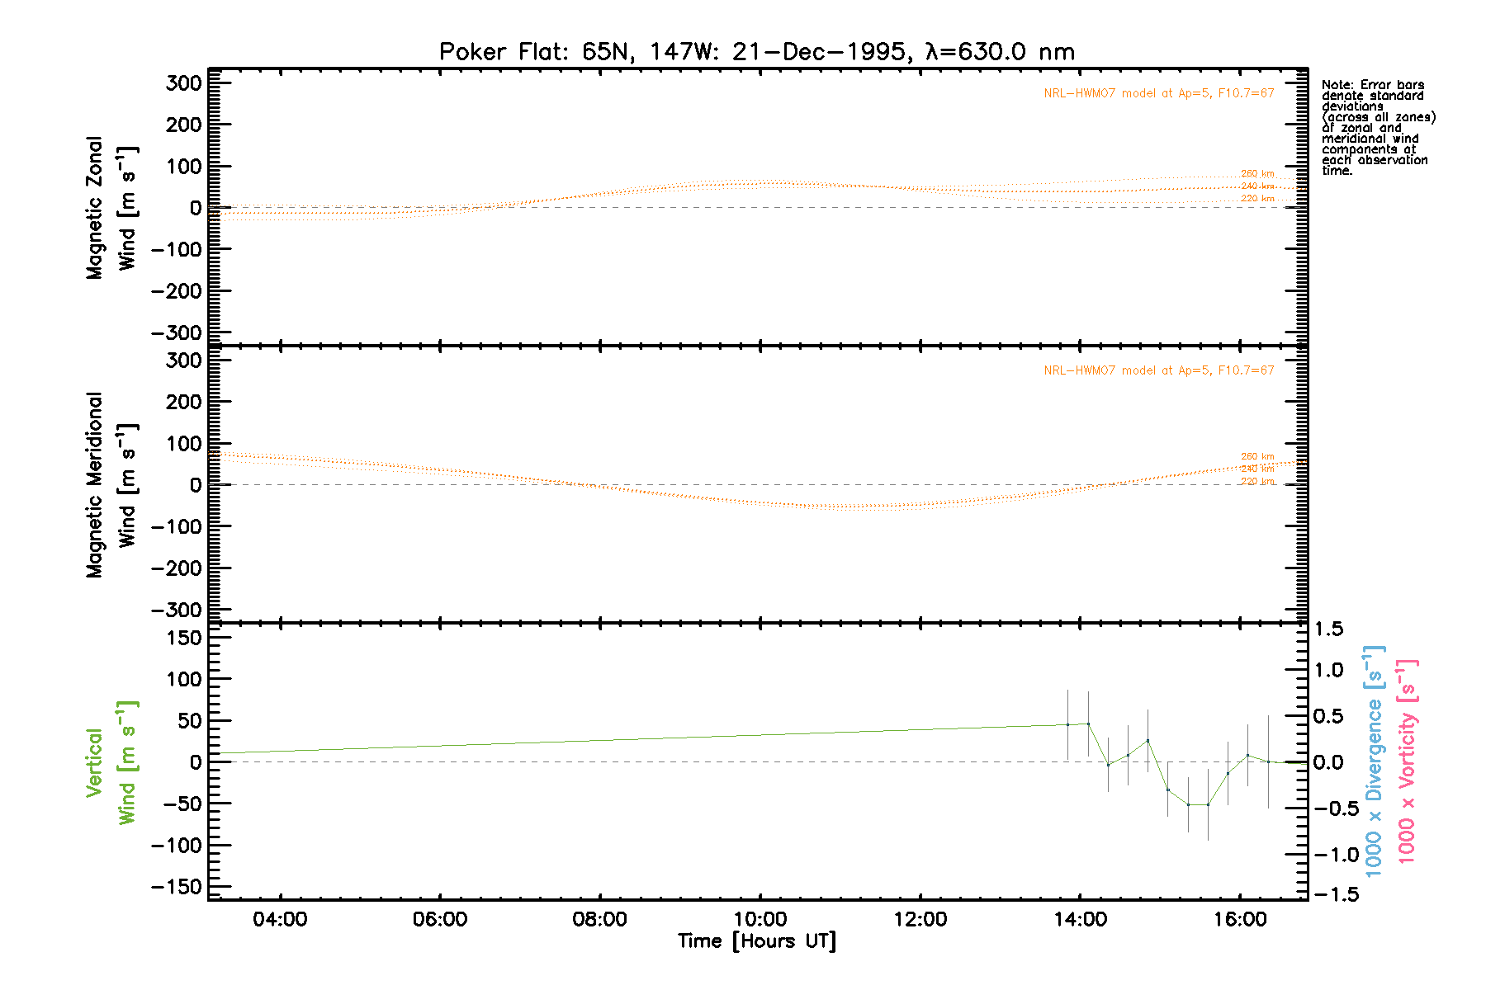Screen dimensions: 1486x990
Task: Click the '200' tick on zonal wind axis
Action: [x=184, y=125]
